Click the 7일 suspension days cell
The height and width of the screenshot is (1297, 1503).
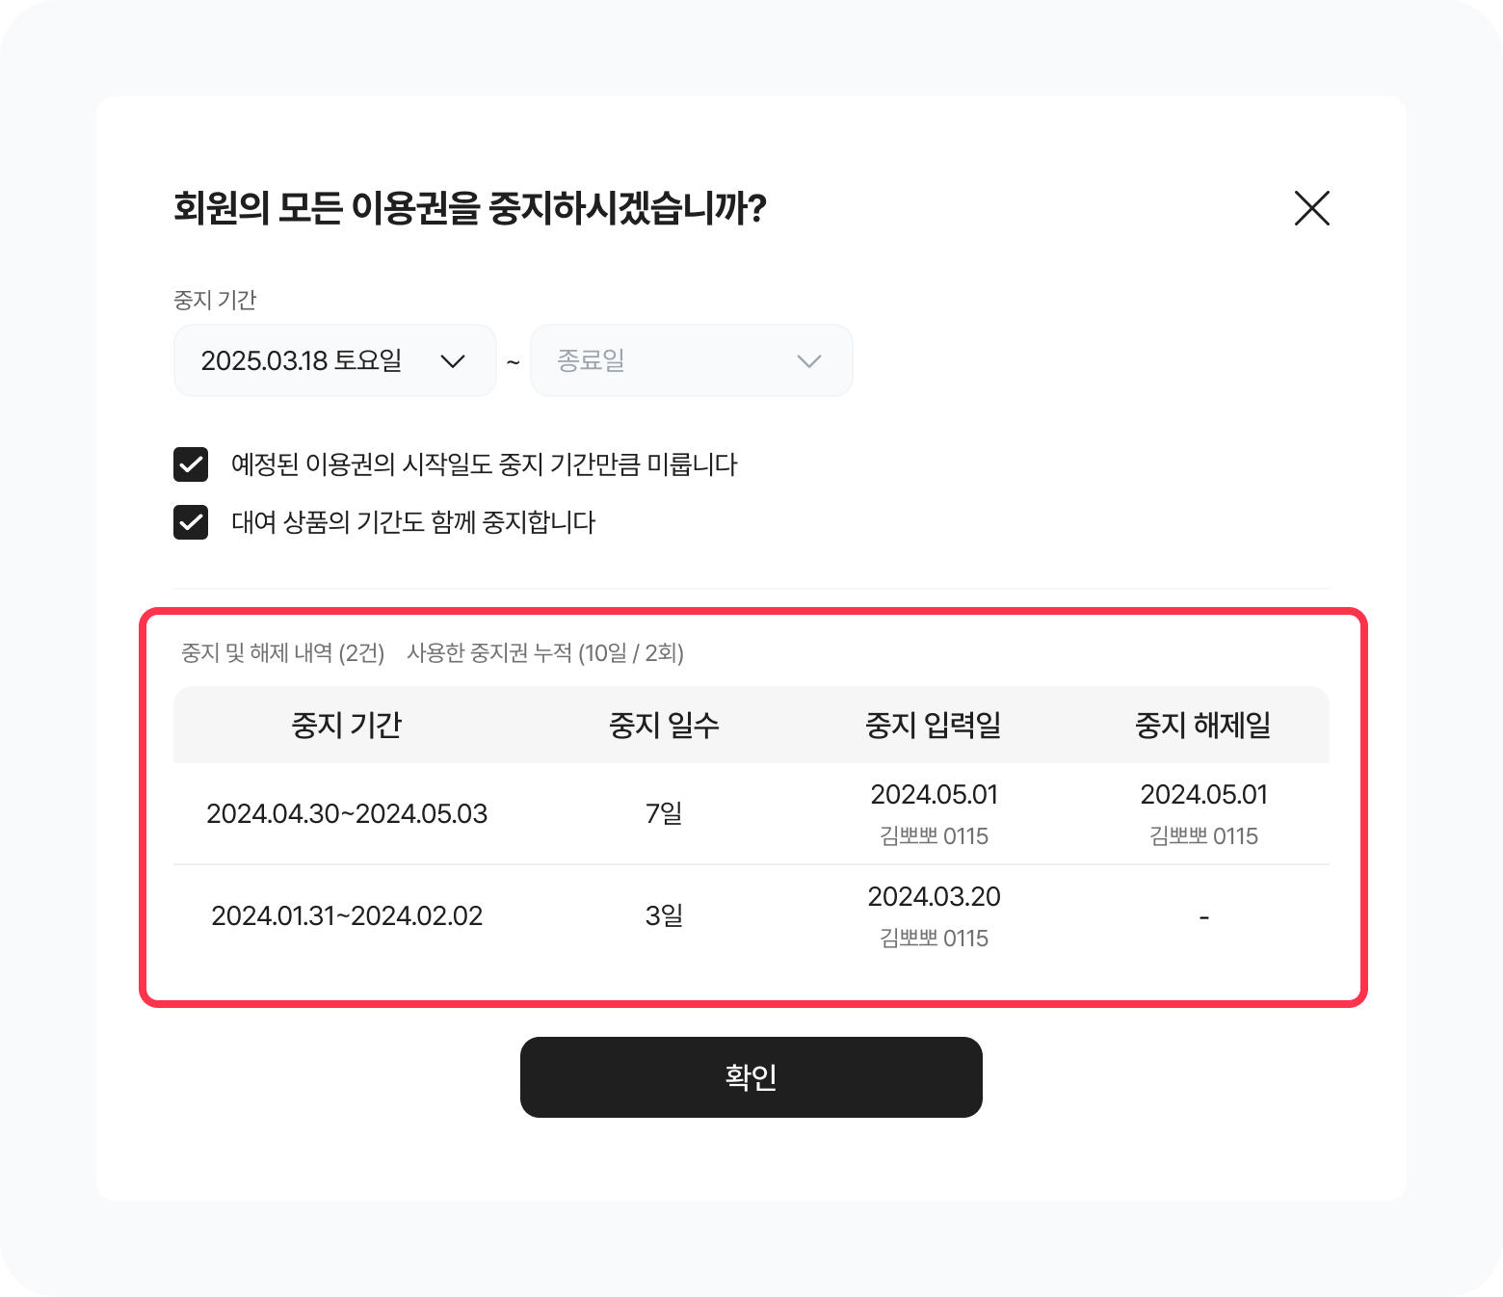[x=664, y=814]
